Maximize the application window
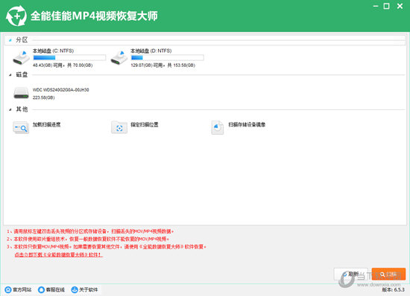The width and height of the screenshot is (410, 296). click(x=386, y=6)
